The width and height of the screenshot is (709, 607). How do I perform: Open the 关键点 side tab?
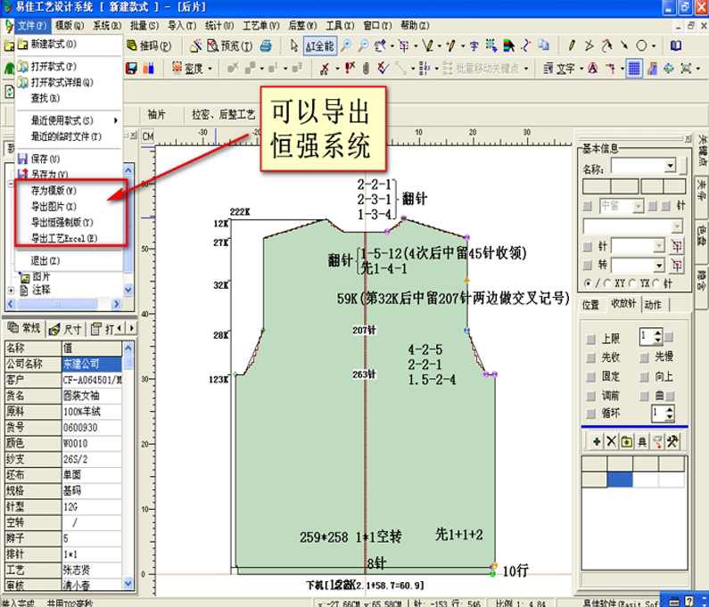[702, 150]
